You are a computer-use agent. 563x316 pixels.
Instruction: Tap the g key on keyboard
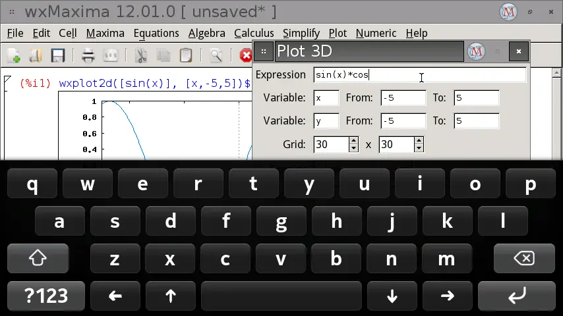(281, 221)
